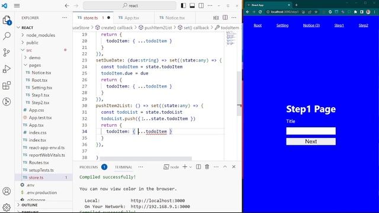
Task: Kill terminal with trash icon
Action: [x=207, y=167]
